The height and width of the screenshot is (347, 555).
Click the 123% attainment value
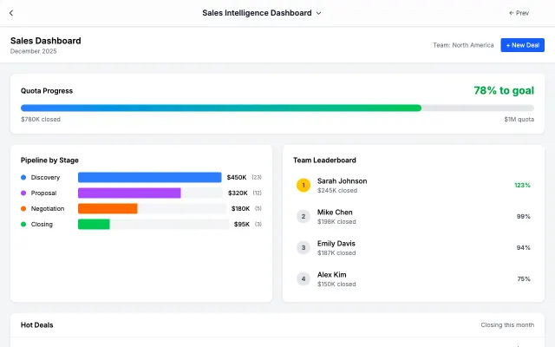pos(522,185)
